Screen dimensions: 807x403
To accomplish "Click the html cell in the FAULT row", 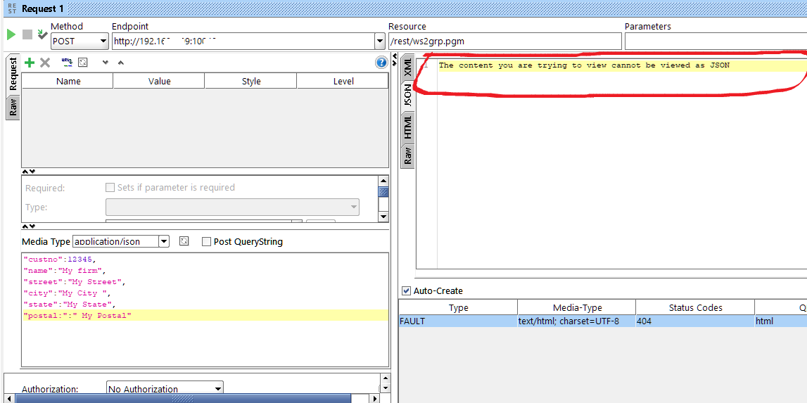I will tap(781, 321).
